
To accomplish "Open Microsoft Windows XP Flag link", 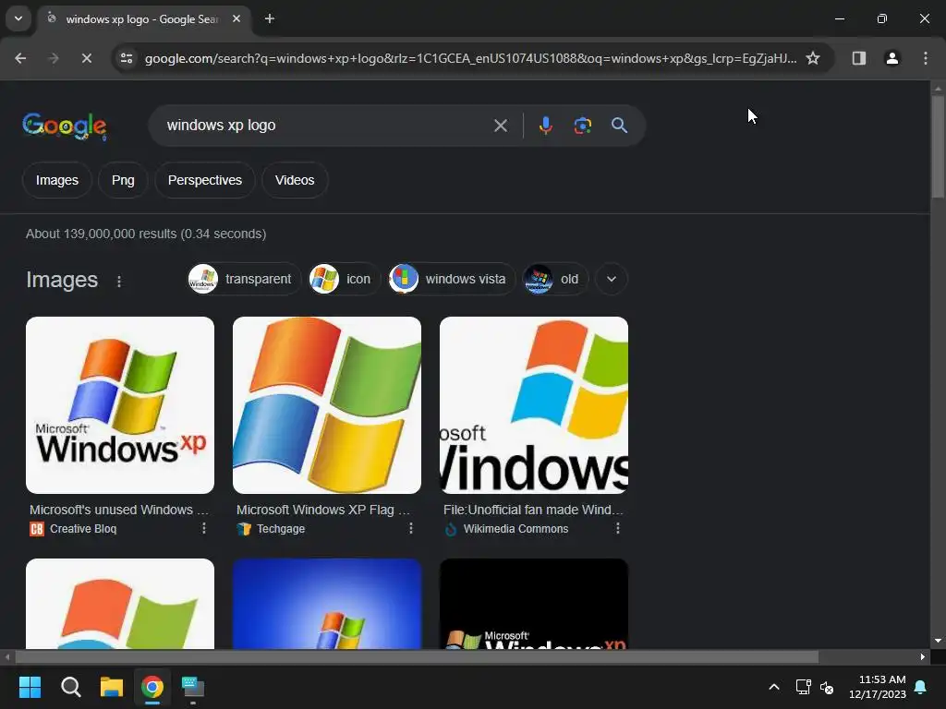I will (x=323, y=510).
